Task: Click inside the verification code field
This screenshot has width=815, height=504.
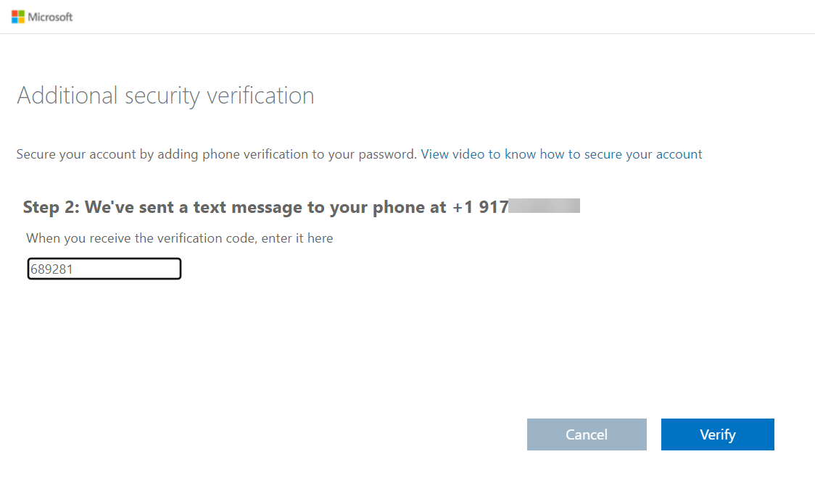Action: point(104,269)
